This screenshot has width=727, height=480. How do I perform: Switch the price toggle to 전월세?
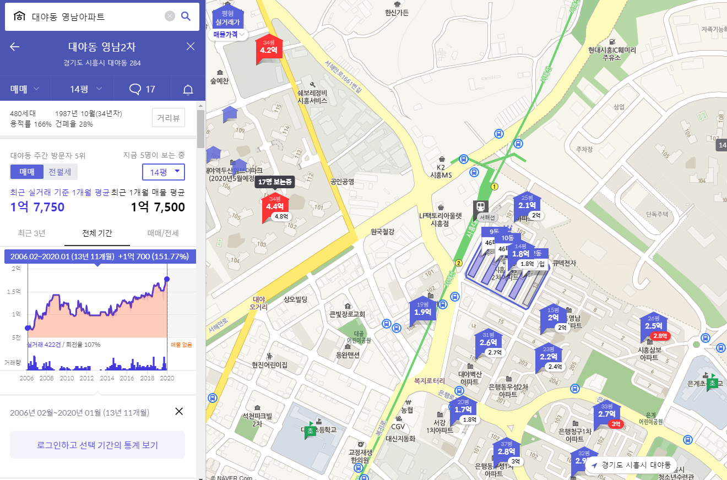click(60, 172)
